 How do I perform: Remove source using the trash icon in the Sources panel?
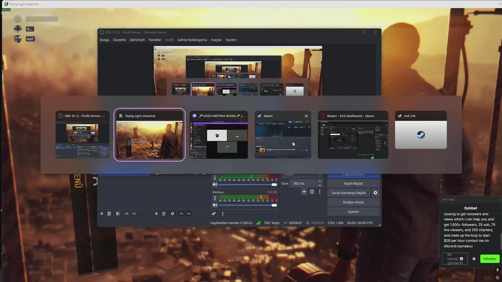click(x=164, y=213)
